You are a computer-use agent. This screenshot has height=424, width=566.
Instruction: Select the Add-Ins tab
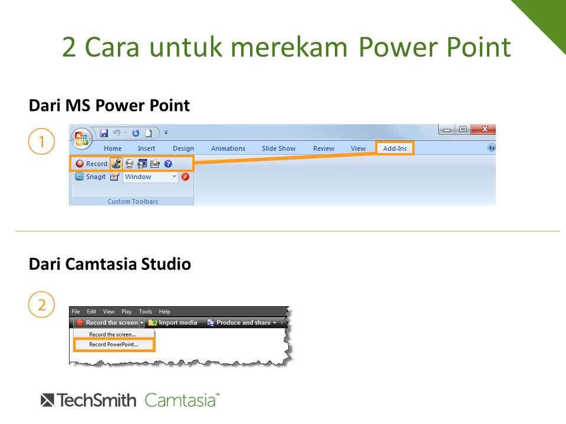click(395, 148)
